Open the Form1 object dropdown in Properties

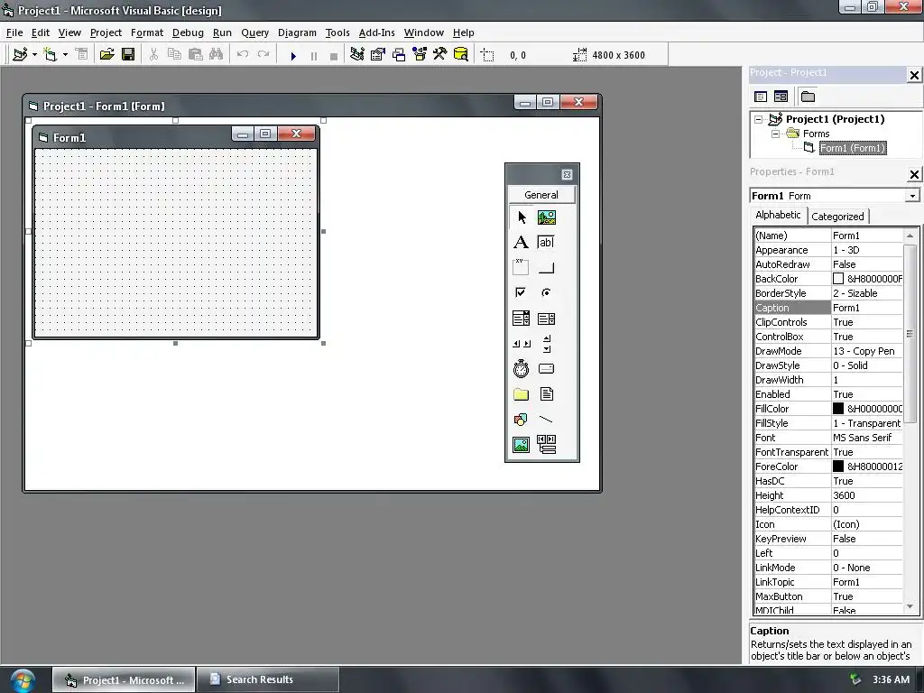pyautogui.click(x=912, y=196)
